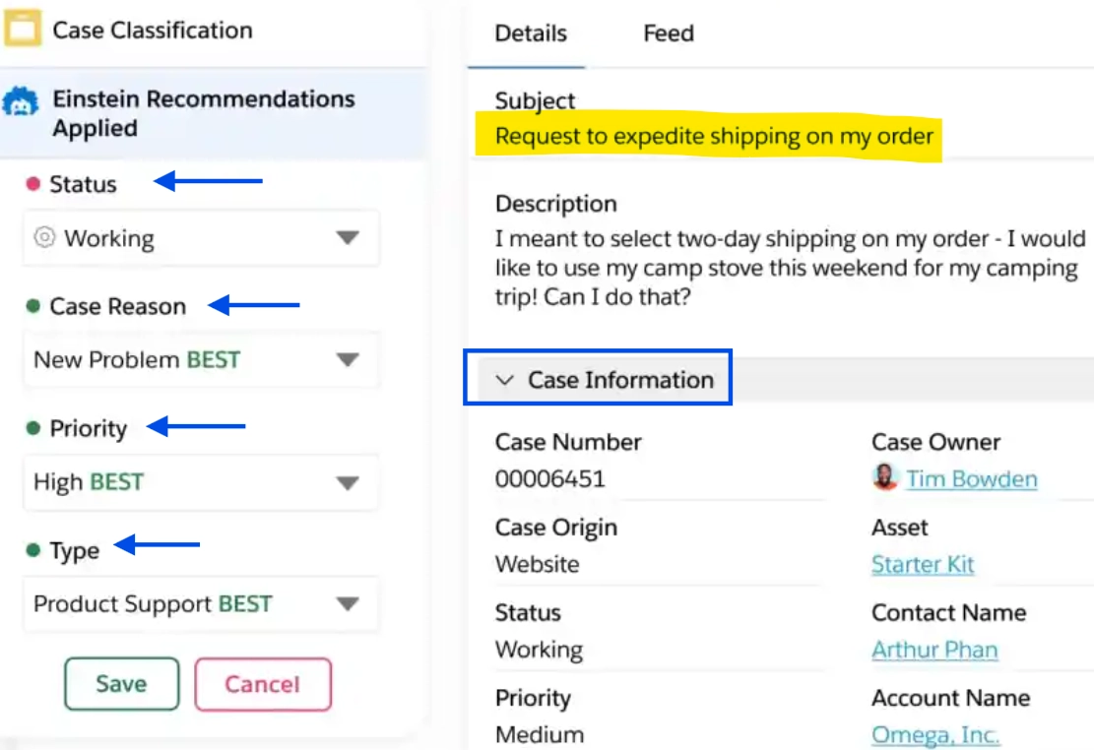Click the red dot beside Status

click(x=32, y=184)
